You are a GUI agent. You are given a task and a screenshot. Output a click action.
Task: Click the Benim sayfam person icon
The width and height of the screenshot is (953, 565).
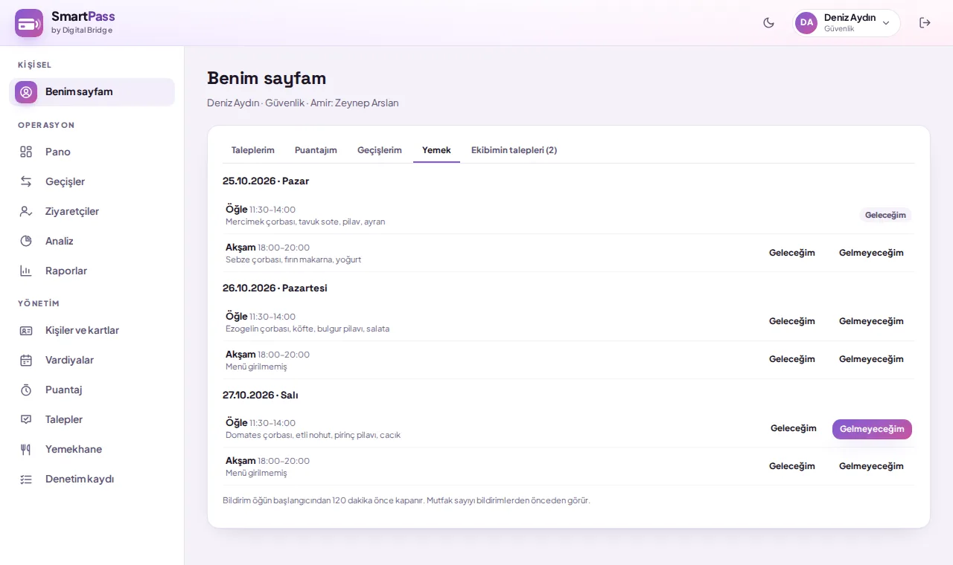coord(26,92)
